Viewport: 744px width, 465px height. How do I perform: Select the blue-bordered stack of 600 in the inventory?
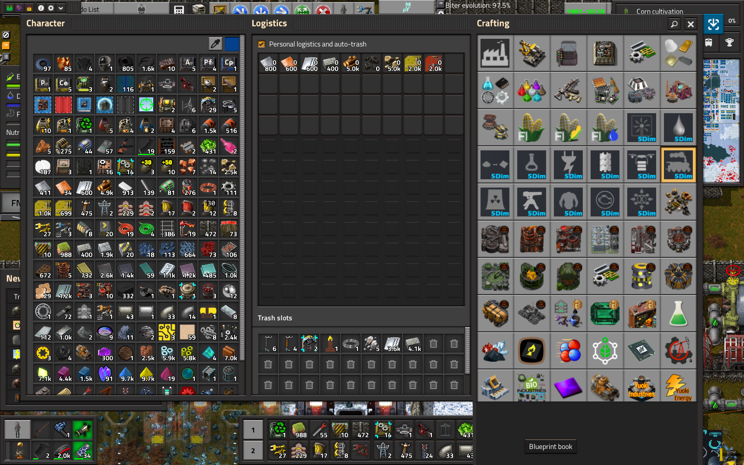[x=84, y=188]
